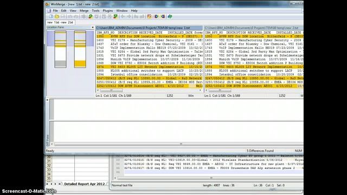Click the 'Ready' status bar text
This screenshot has width=347, height=195.
coord(50,151)
